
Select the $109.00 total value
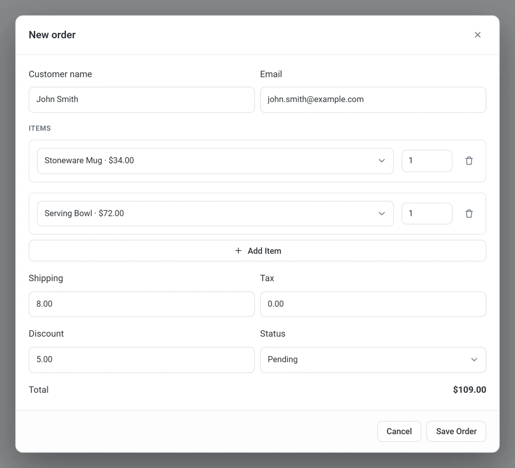click(469, 390)
